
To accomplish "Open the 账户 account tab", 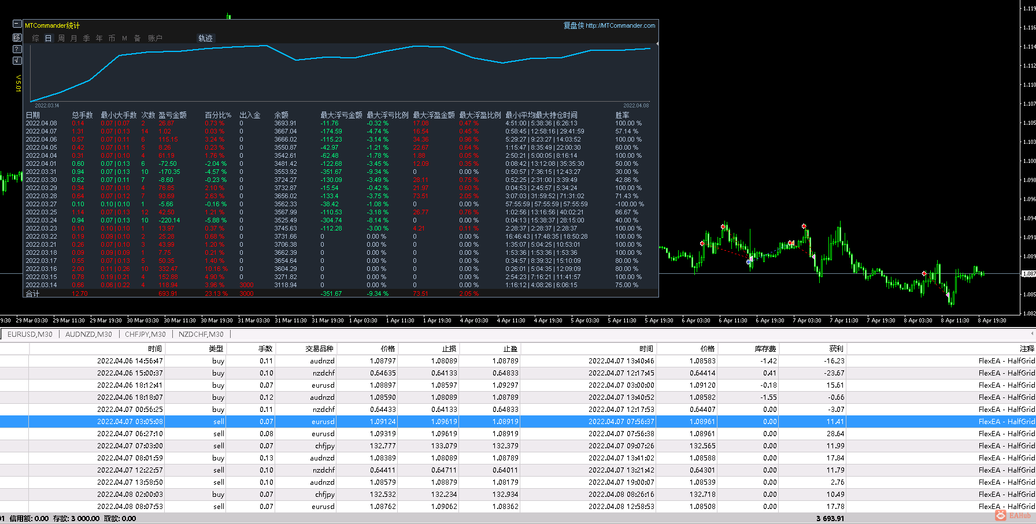I will pos(155,38).
